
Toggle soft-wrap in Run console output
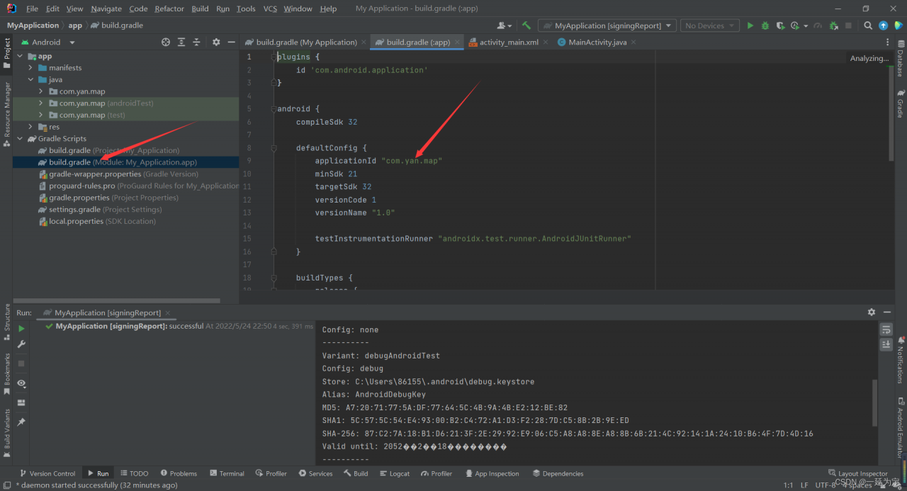886,329
